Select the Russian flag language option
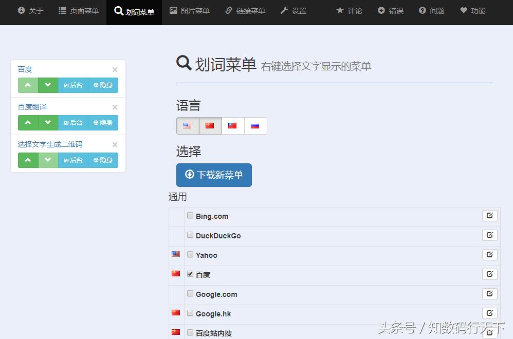This screenshot has height=339, width=513. 255,125
